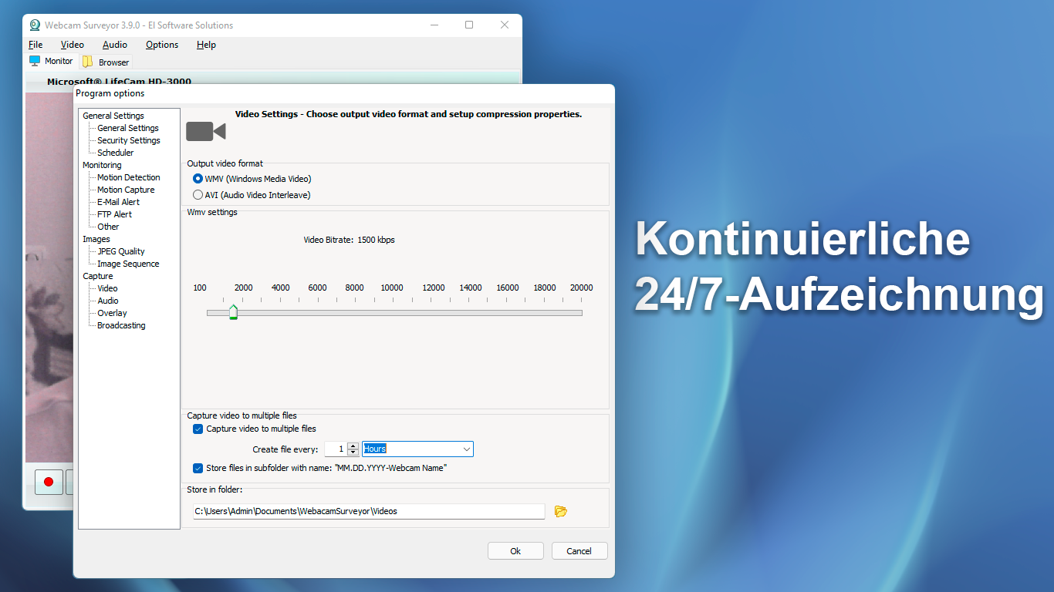
Task: Open Scheduler in the options tree
Action: [x=116, y=153]
